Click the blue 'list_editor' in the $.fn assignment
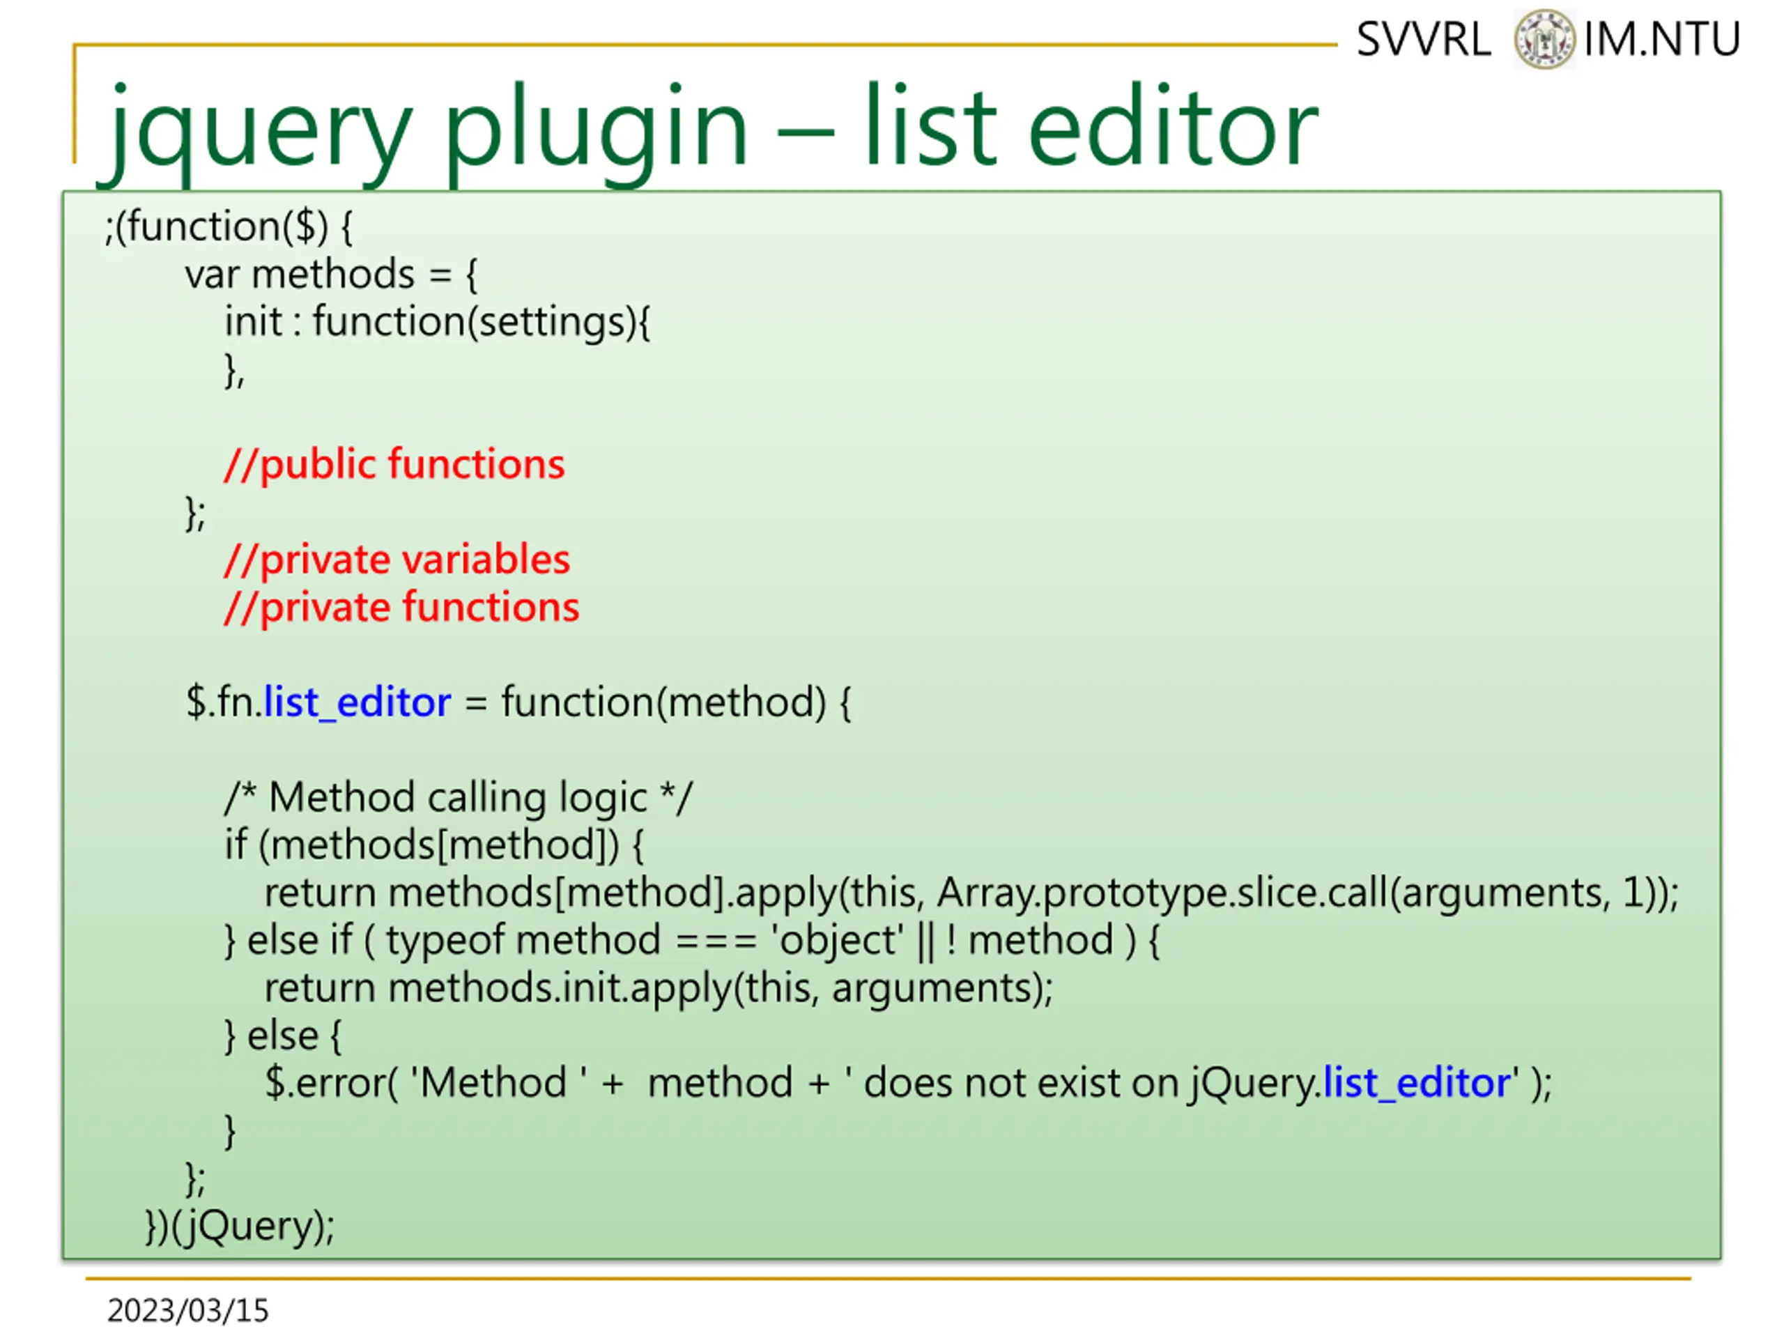Screen dimensions: 1784x1338 357,702
